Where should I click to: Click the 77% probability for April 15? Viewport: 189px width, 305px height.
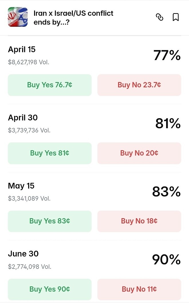pos(167,56)
